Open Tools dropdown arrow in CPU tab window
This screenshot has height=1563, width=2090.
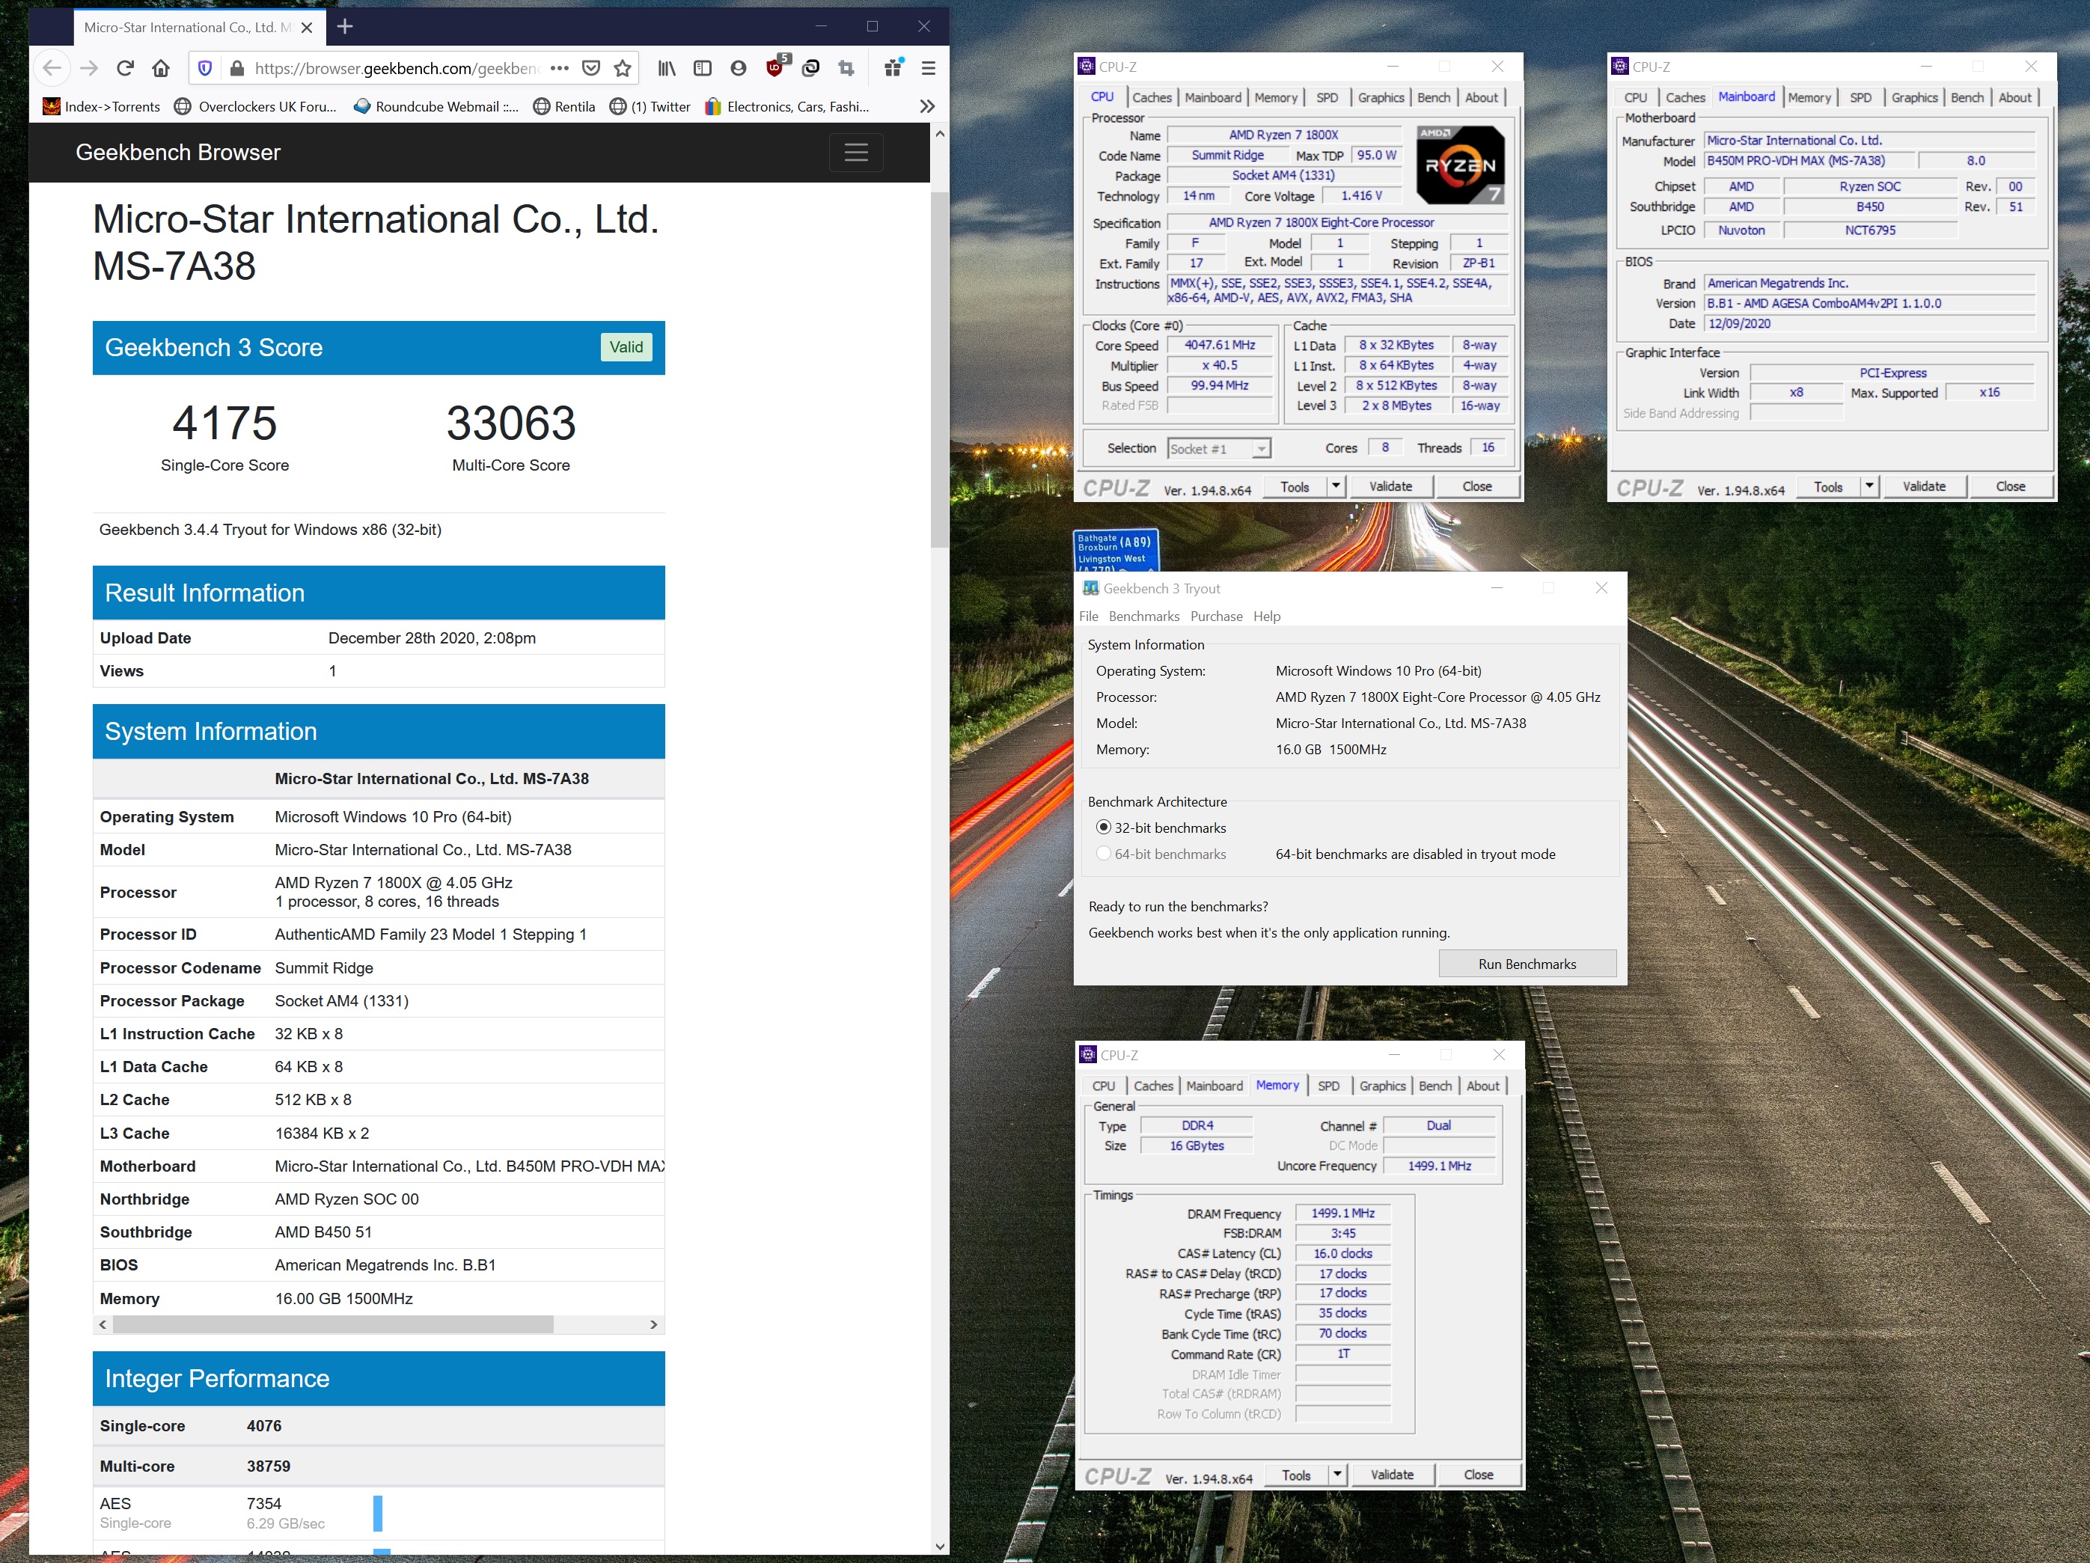pos(1335,486)
